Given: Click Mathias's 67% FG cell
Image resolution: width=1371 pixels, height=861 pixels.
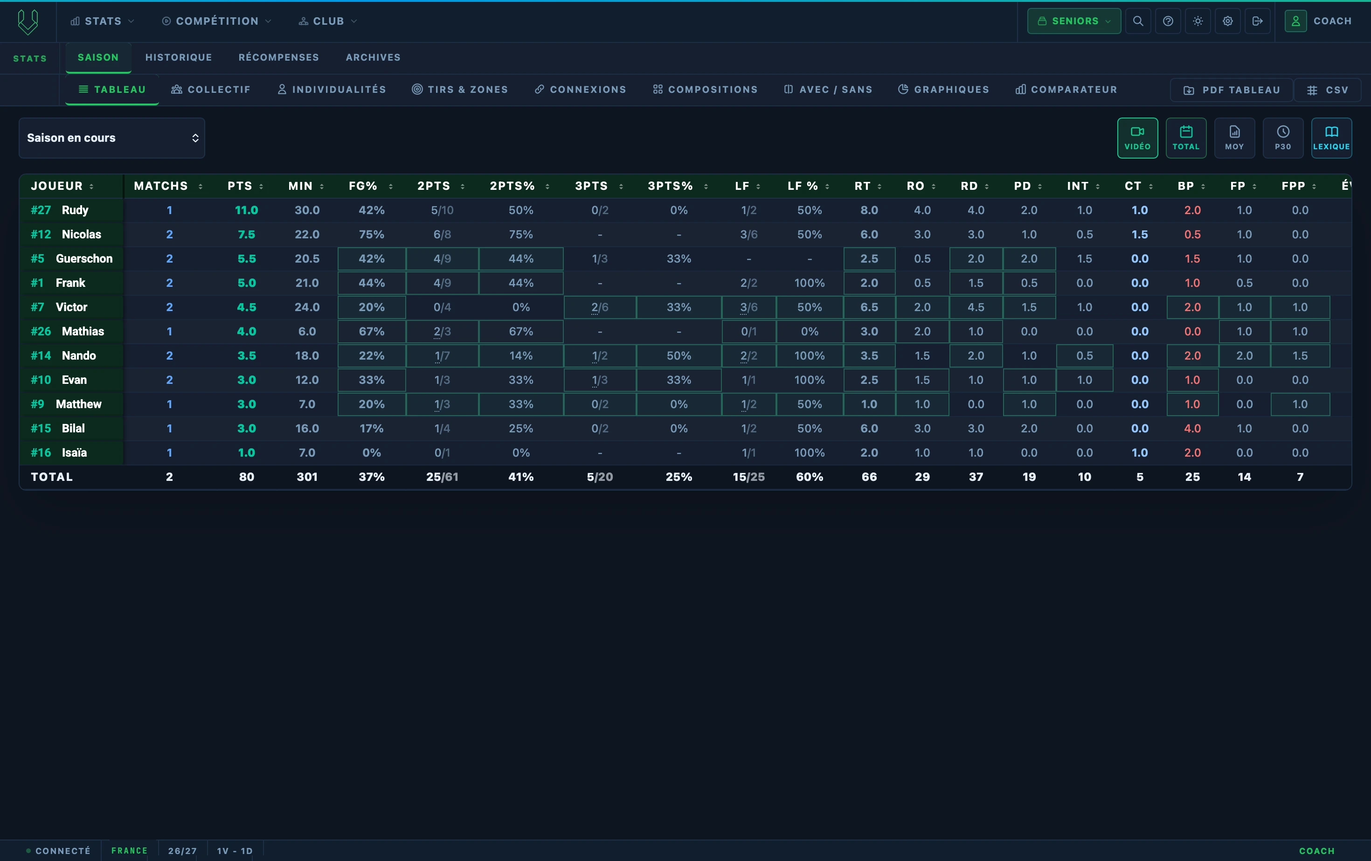Looking at the screenshot, I should pos(371,332).
